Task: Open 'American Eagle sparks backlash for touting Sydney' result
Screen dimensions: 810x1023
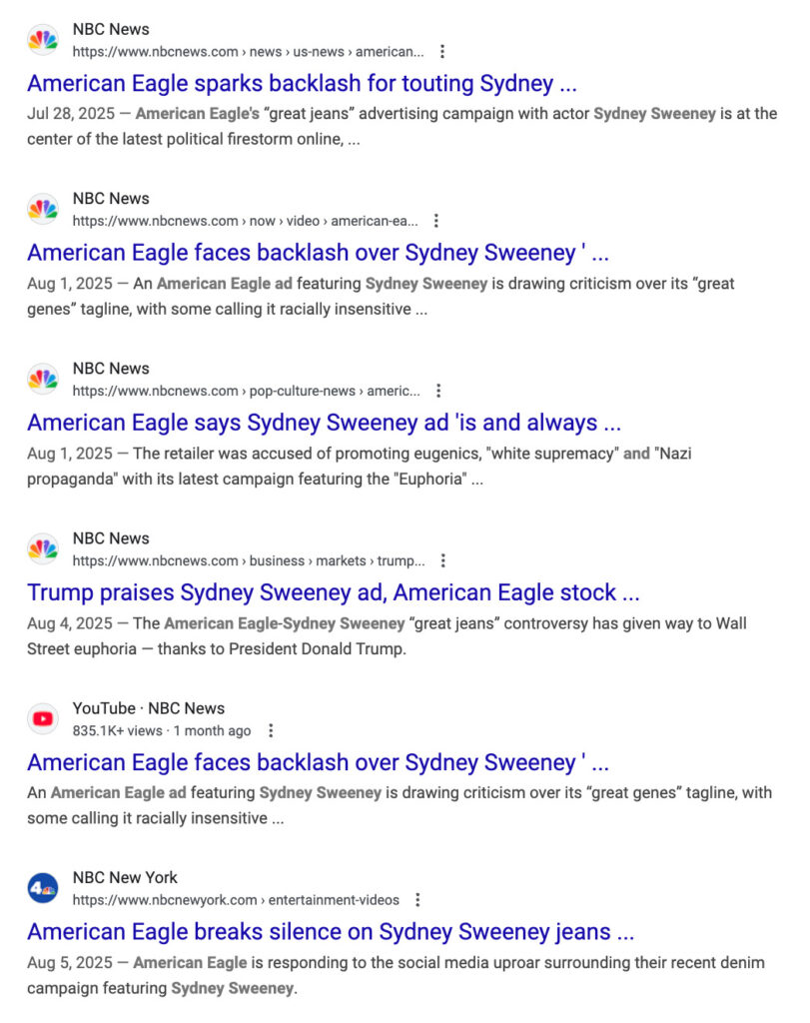Action: [x=302, y=84]
